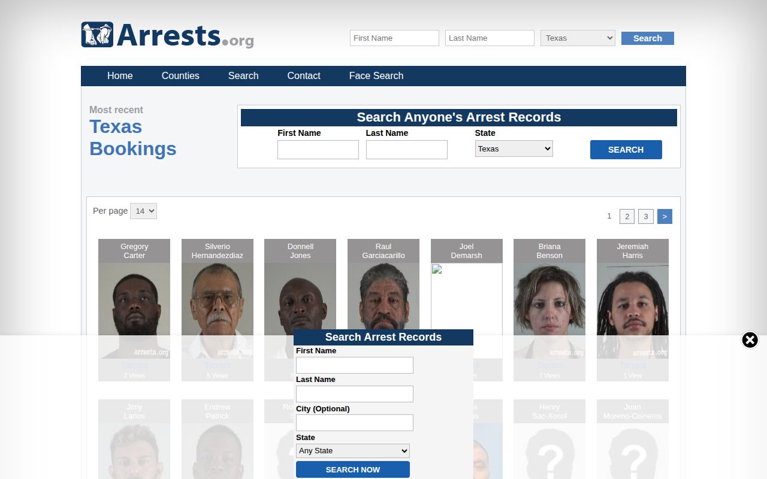
Task: Click the popup Last Name field
Action: point(355,394)
